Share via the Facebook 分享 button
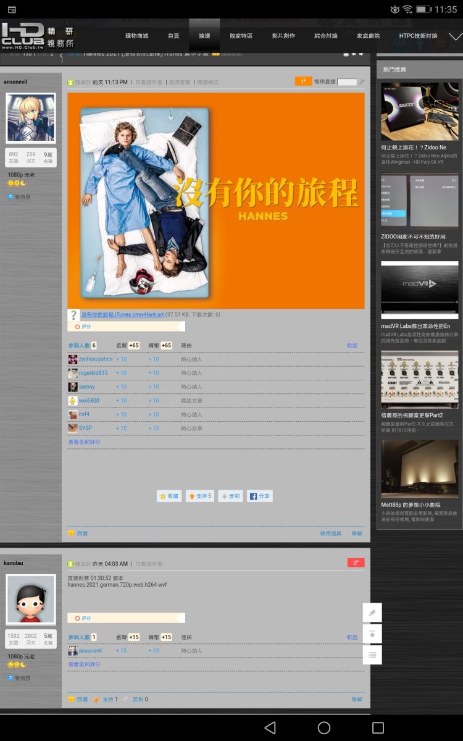Image resolution: width=463 pixels, height=741 pixels. 260,496
